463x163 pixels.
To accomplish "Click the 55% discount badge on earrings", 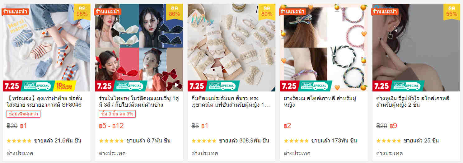I will 451,12.
